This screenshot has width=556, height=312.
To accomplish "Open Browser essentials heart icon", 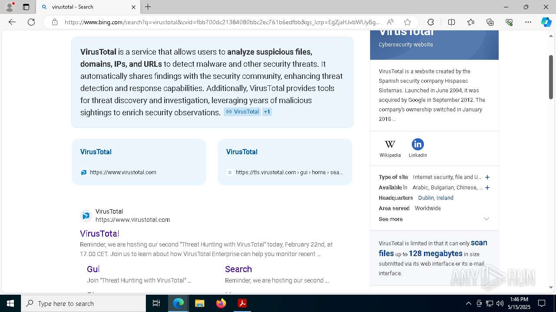I will 509,22.
